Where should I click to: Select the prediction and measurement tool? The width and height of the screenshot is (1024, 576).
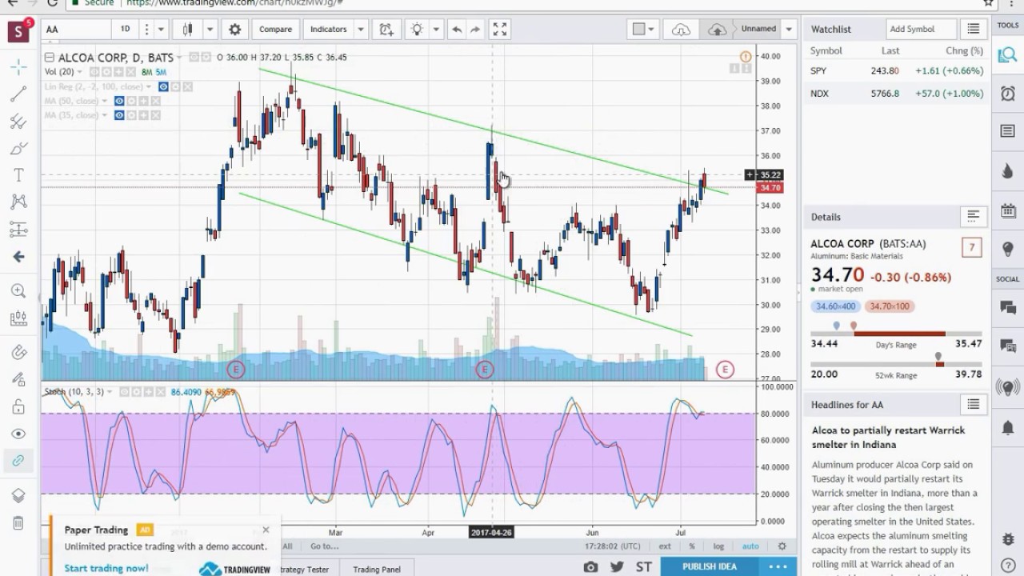coord(18,230)
